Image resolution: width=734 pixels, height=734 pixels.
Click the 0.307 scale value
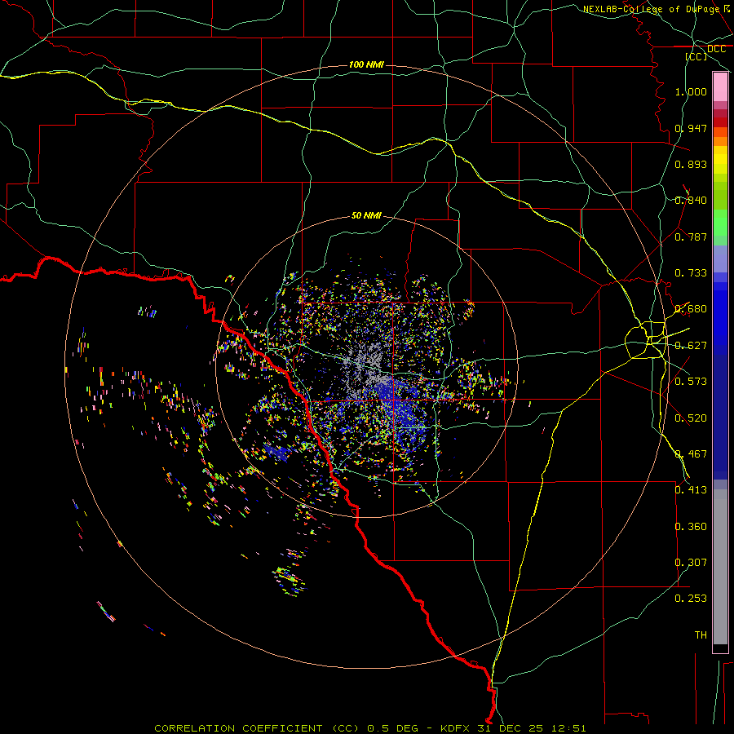tap(691, 563)
